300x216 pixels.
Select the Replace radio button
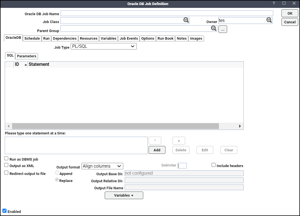click(x=57, y=180)
